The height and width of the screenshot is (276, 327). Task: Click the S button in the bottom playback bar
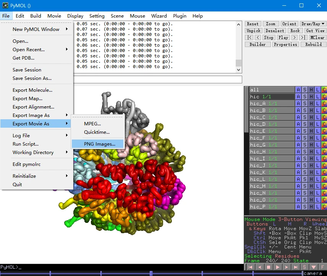pyautogui.click(x=304, y=267)
